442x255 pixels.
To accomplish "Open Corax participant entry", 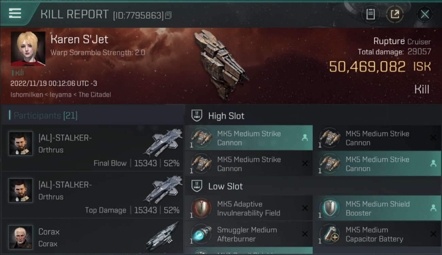I will pyautogui.click(x=92, y=237).
